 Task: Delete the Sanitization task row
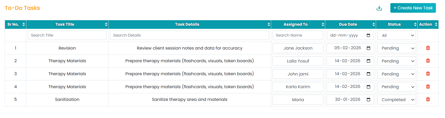pos(428,99)
